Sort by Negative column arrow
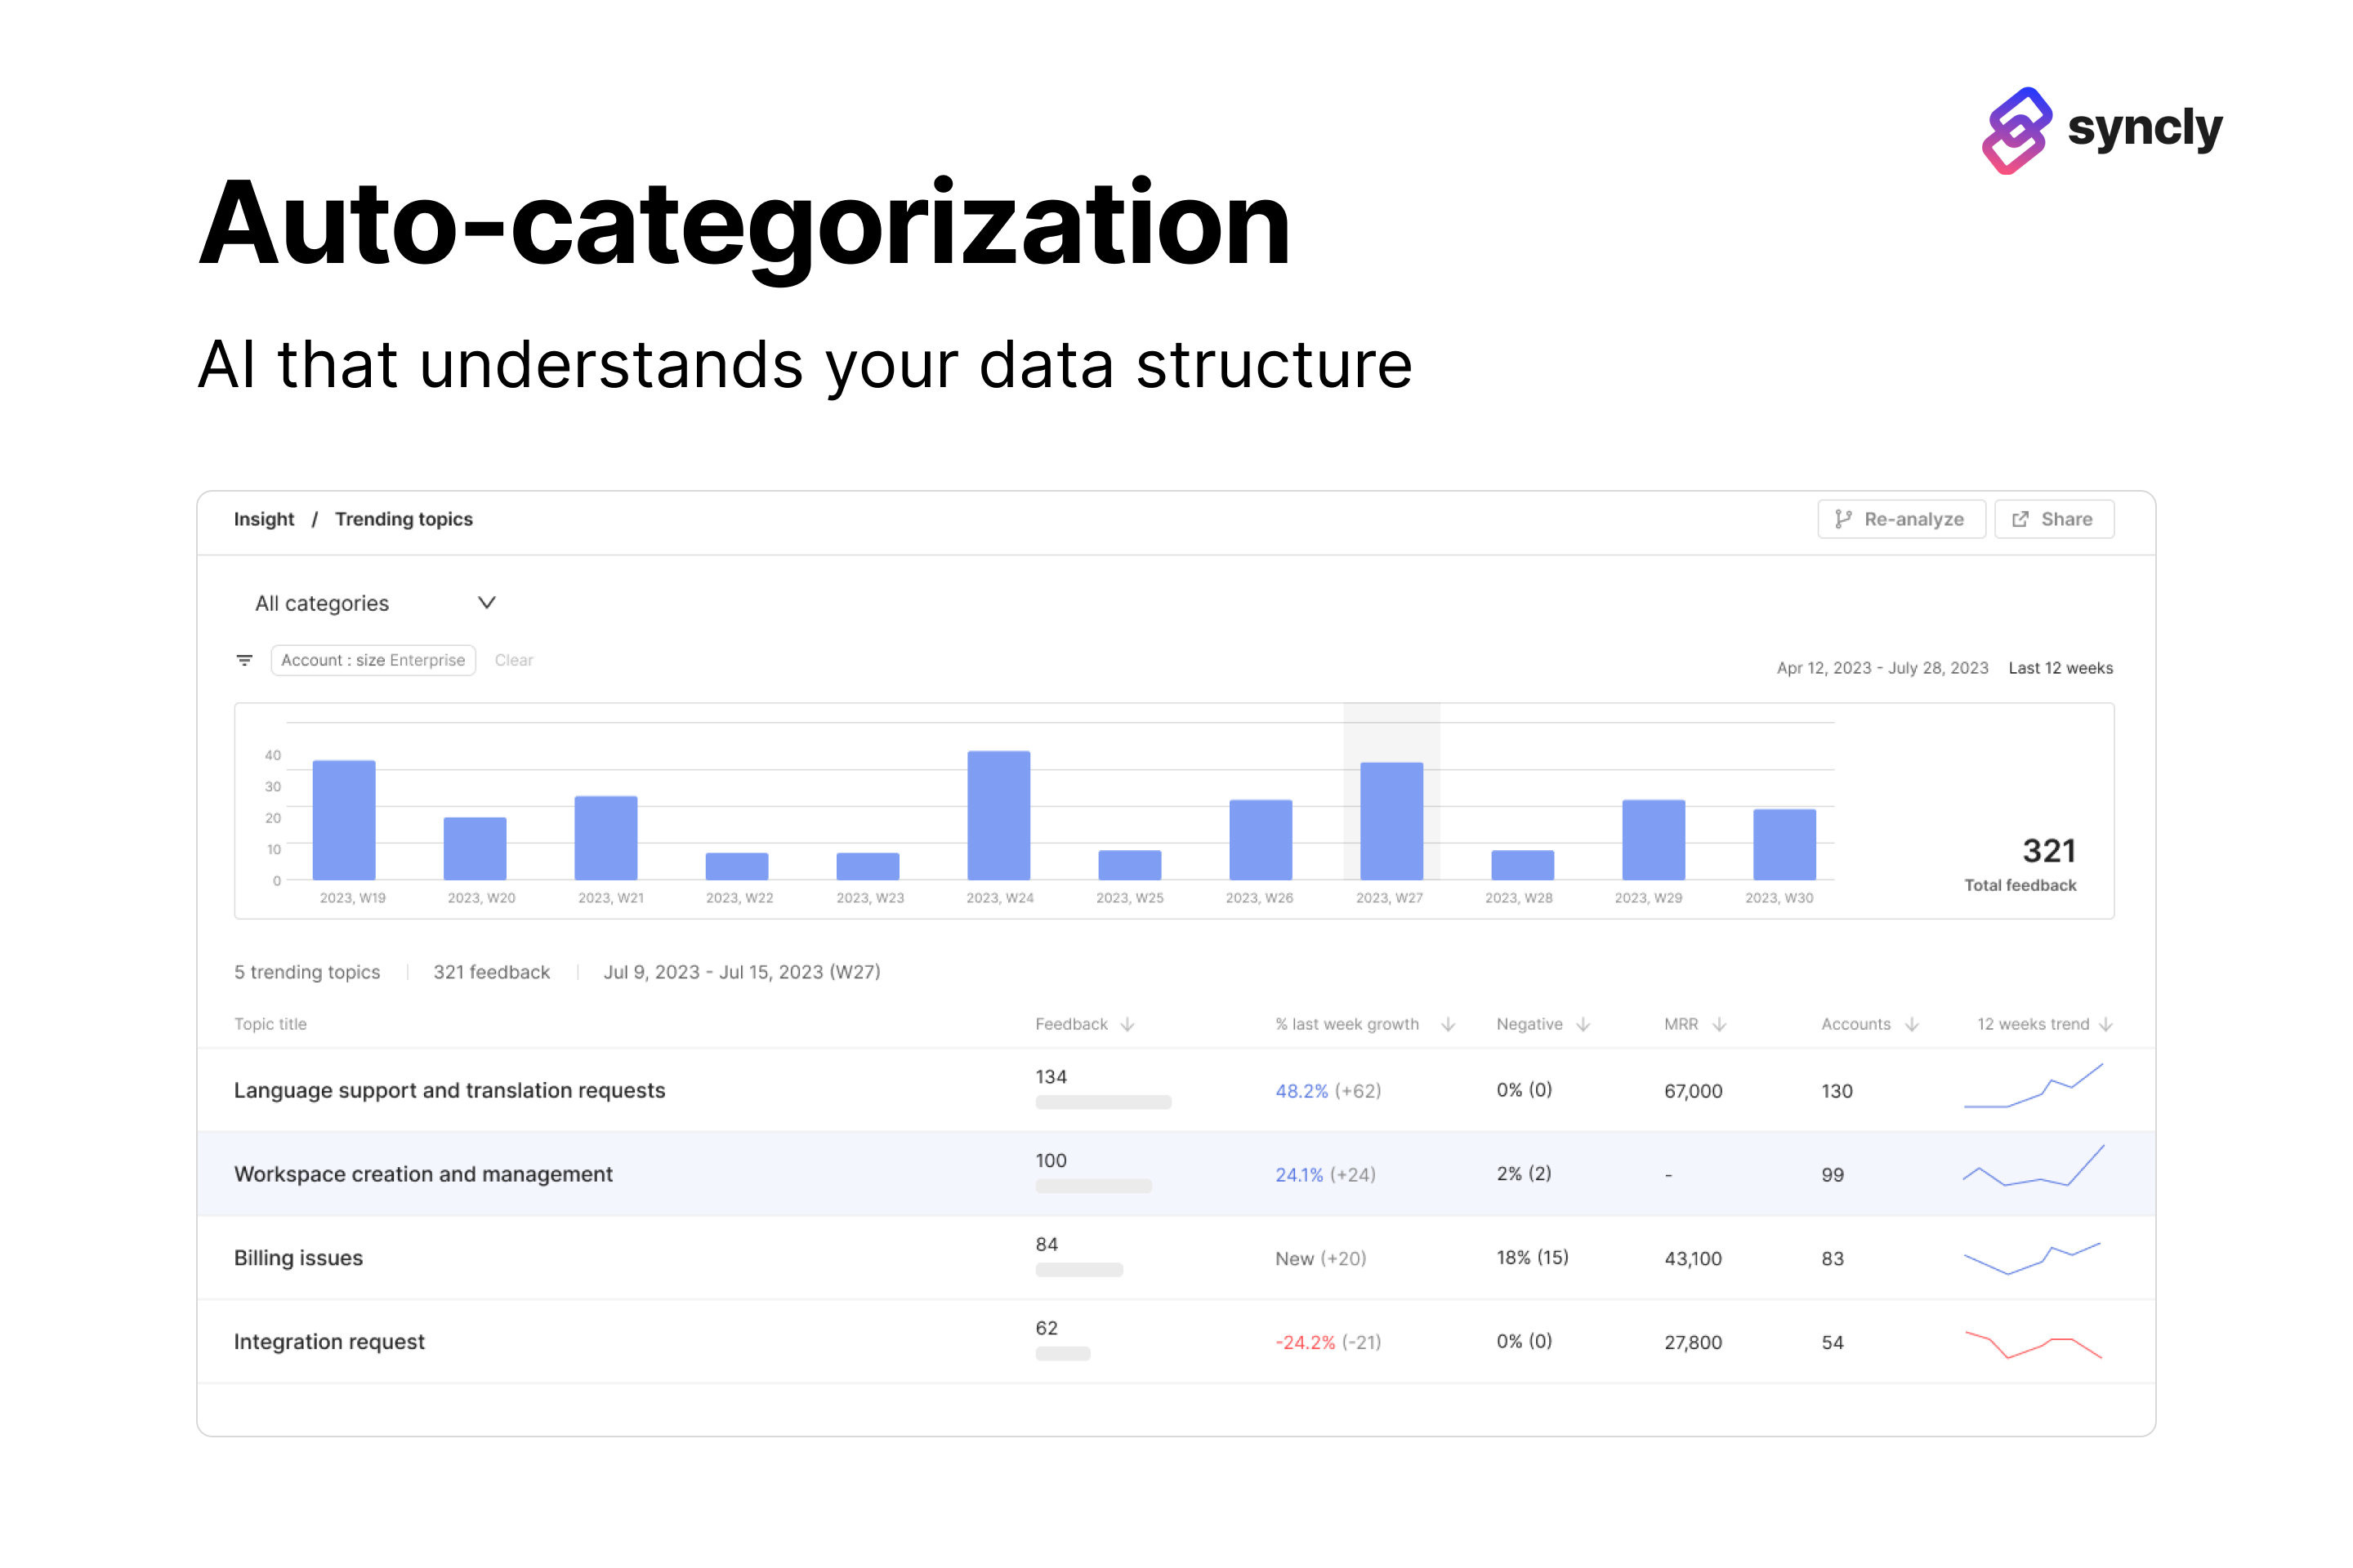The height and width of the screenshot is (1568, 2353). click(1583, 1024)
